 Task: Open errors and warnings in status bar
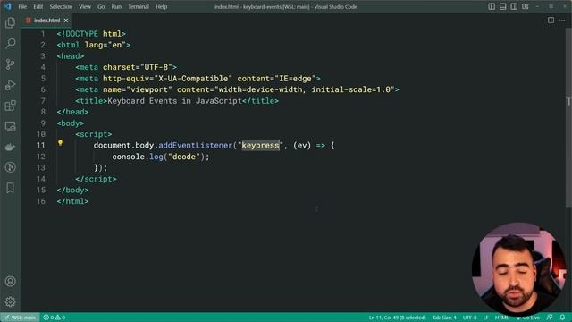[x=55, y=318]
